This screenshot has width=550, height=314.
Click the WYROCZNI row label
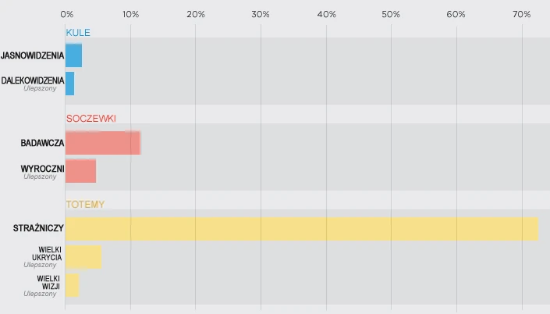click(42, 169)
